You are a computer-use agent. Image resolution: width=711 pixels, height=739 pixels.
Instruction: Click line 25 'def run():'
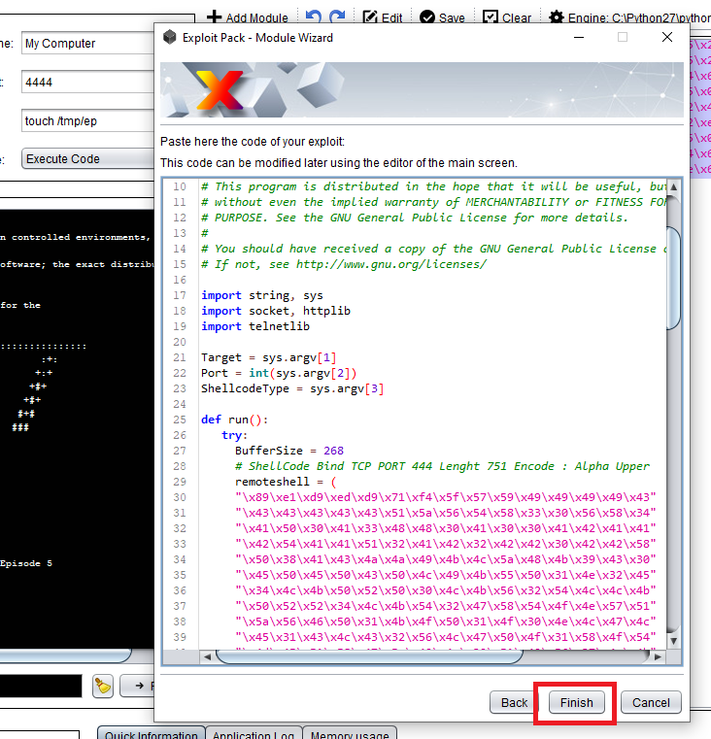click(234, 420)
